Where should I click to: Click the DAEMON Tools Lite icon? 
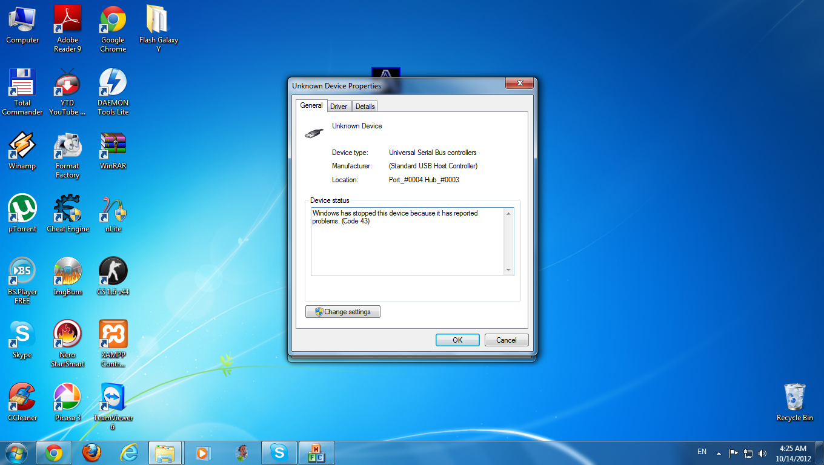[x=113, y=92]
